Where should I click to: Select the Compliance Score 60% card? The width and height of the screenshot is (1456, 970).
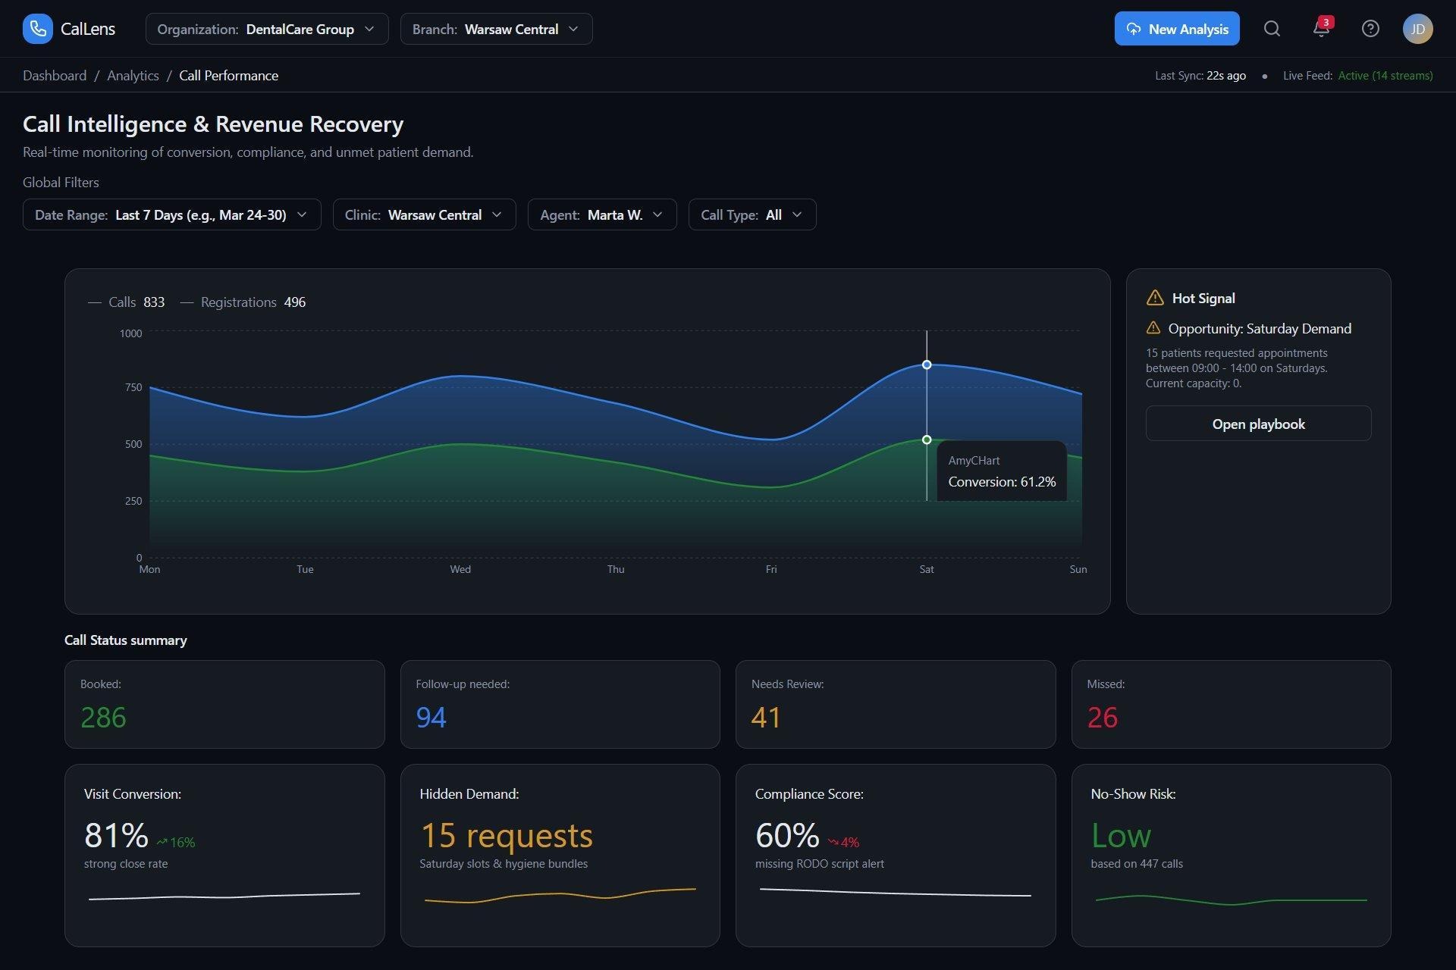[x=896, y=855]
